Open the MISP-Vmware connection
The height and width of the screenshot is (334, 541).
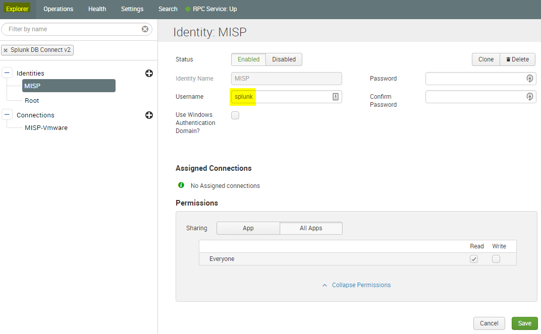[x=46, y=128]
